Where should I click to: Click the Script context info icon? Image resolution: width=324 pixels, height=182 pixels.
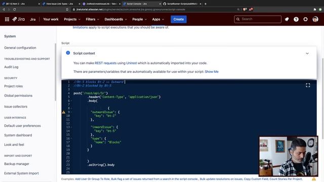coord(68,53)
